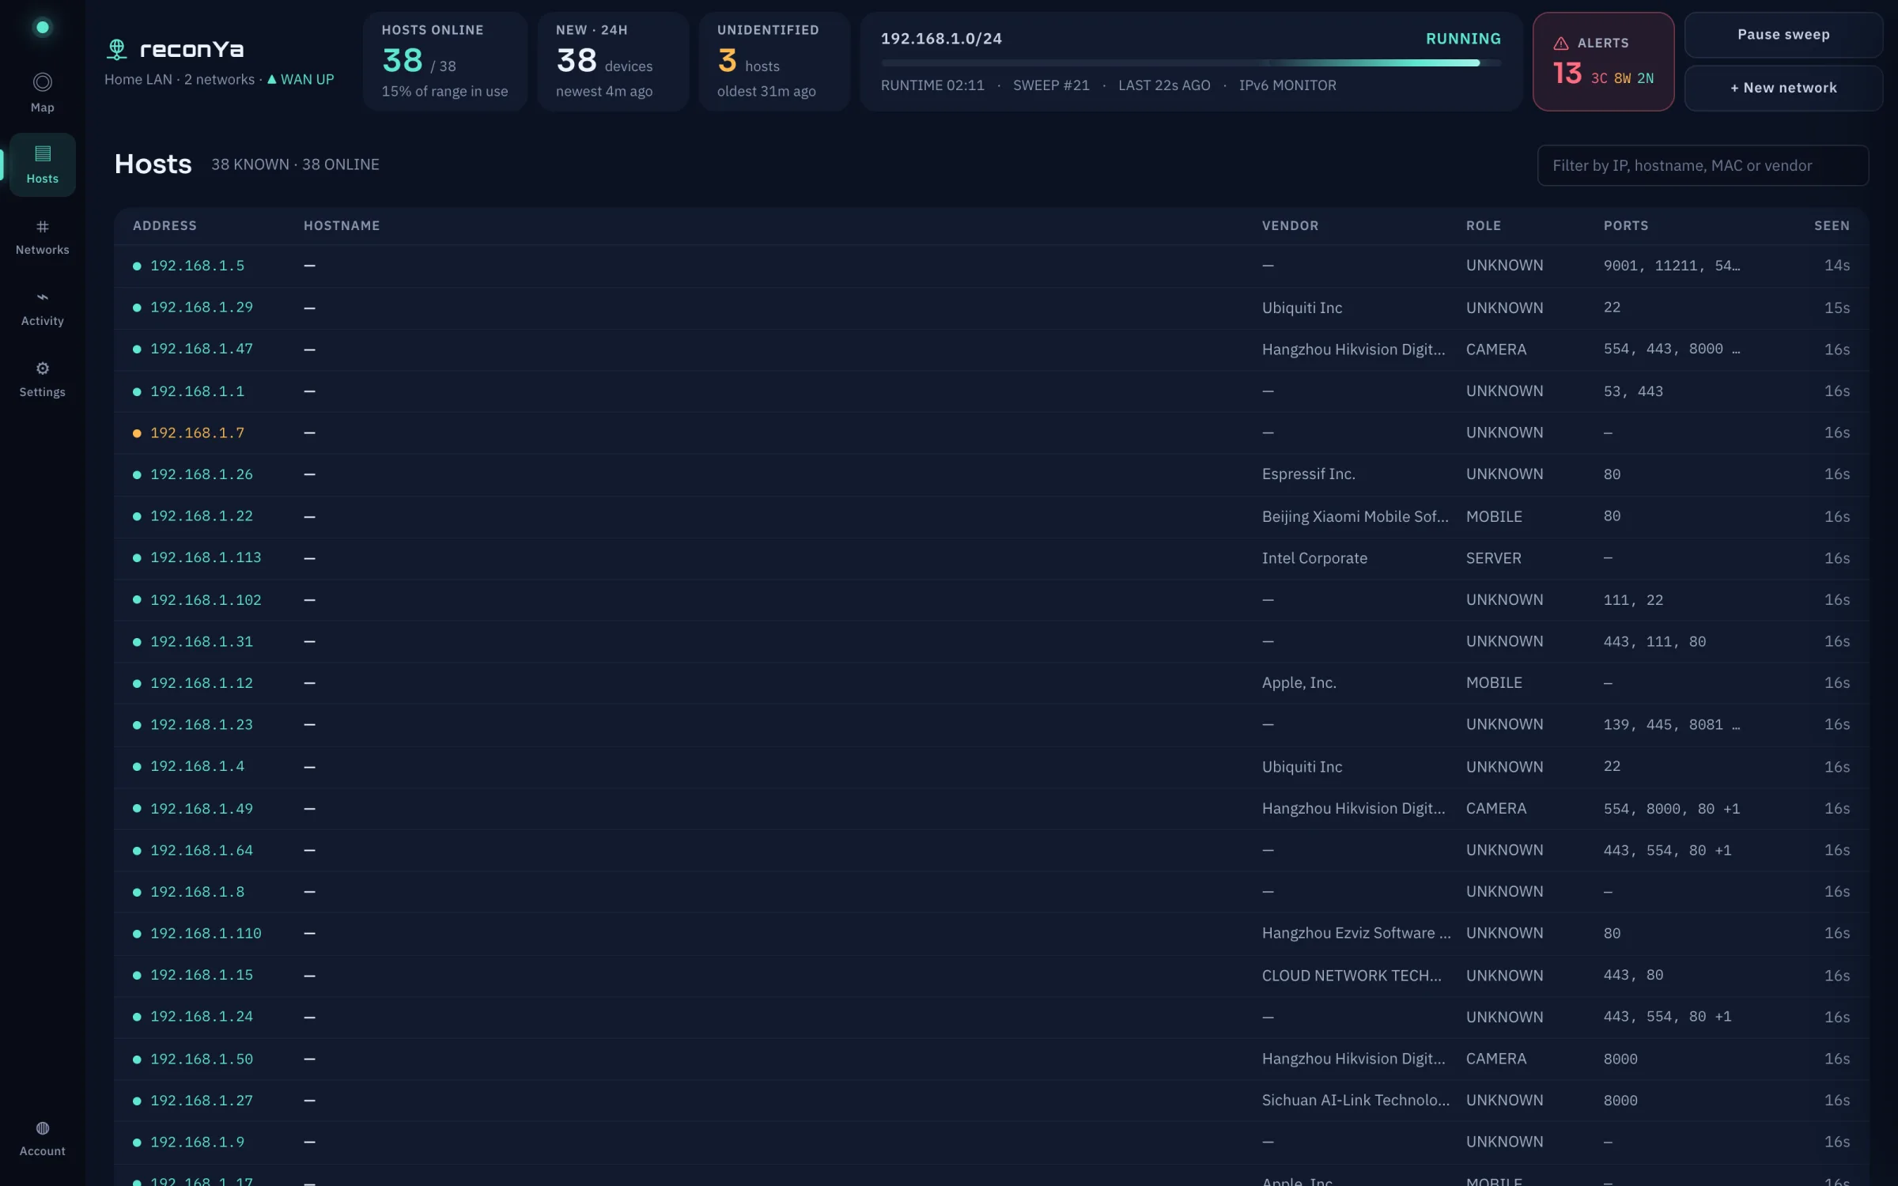Click the 192.168.1.0/24 network title
This screenshot has height=1186, width=1898.
point(941,39)
